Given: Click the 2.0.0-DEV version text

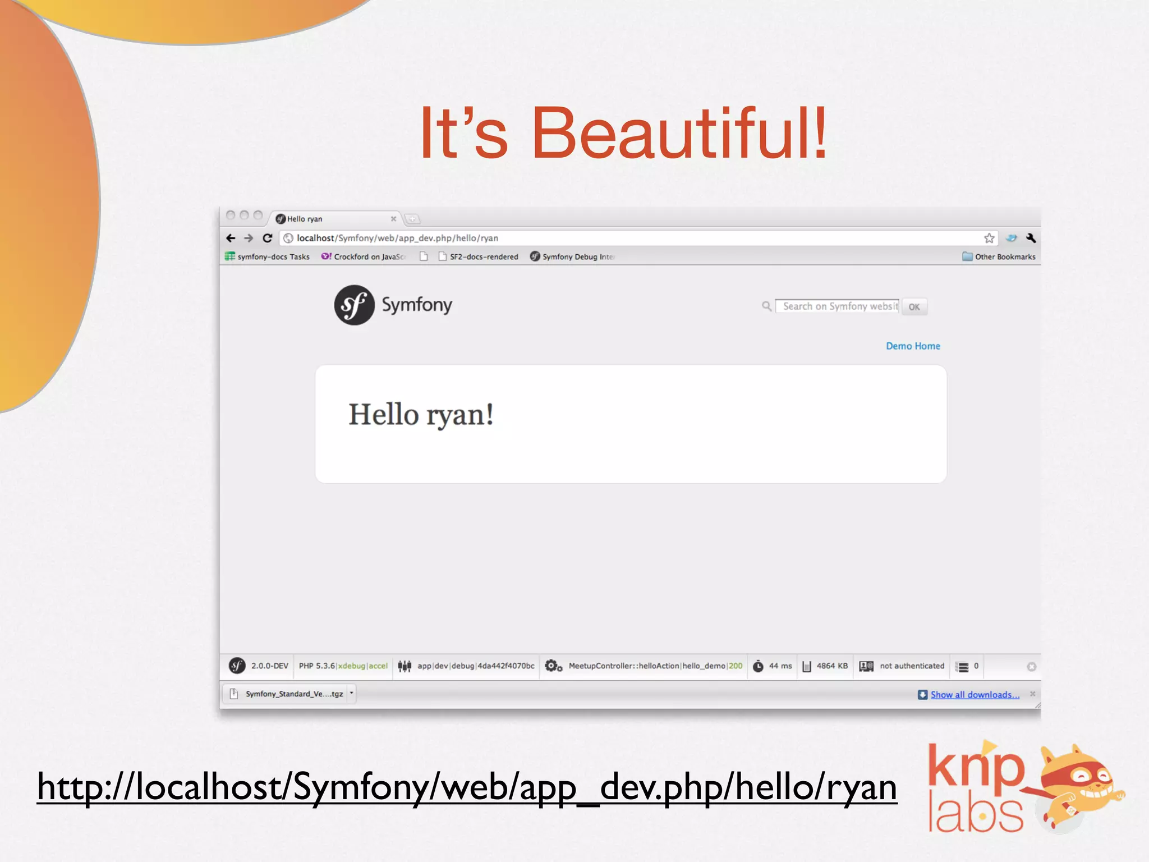Looking at the screenshot, I should (270, 666).
